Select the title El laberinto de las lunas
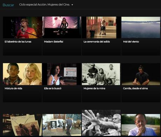 18,42
